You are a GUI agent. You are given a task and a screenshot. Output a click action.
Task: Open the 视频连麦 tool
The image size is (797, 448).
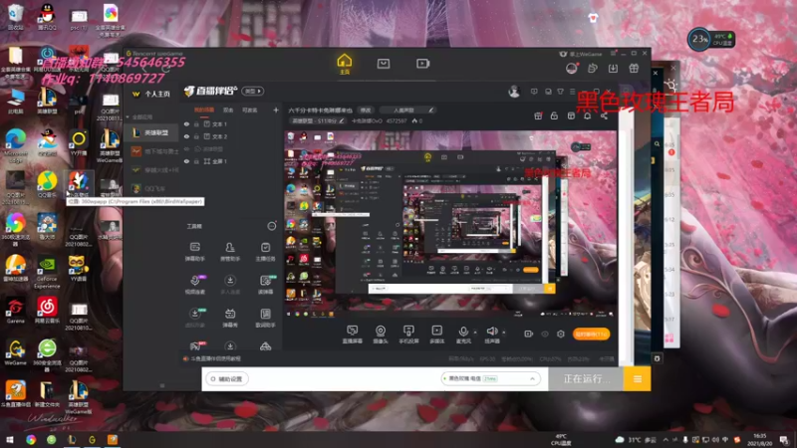click(194, 285)
